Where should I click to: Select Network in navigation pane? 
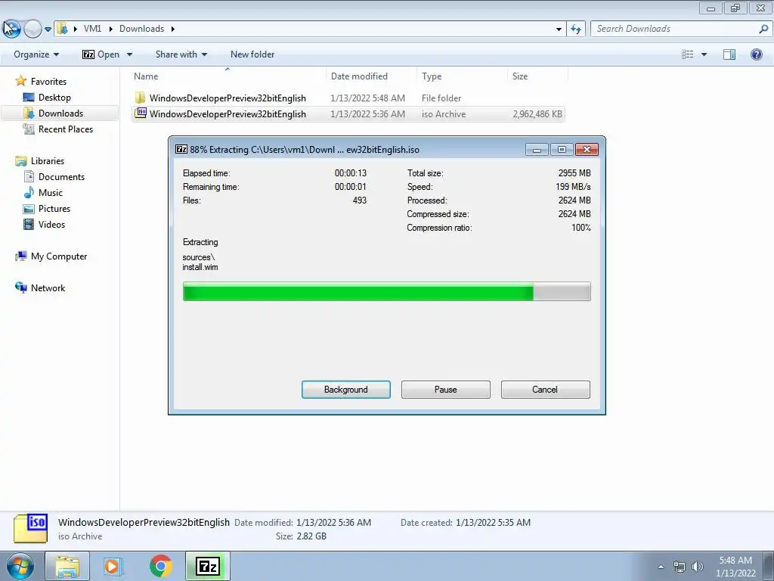coord(48,287)
